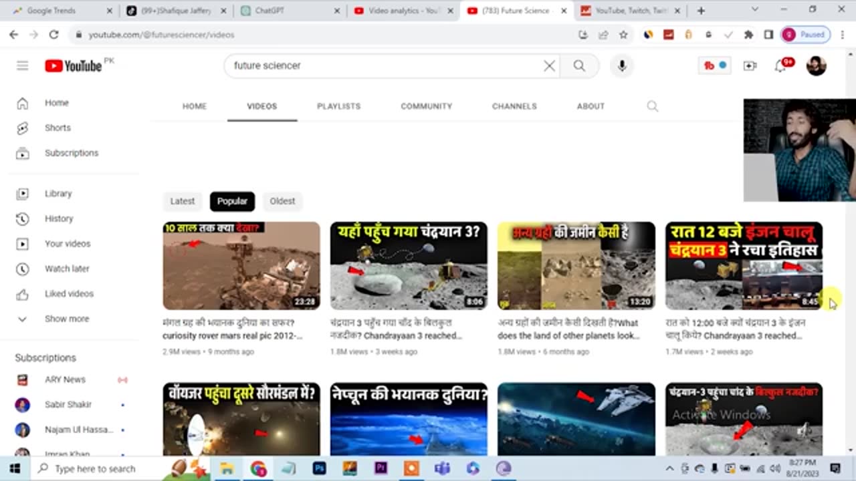Bookmark this page with the star icon
This screenshot has width=856, height=481.
click(x=623, y=34)
